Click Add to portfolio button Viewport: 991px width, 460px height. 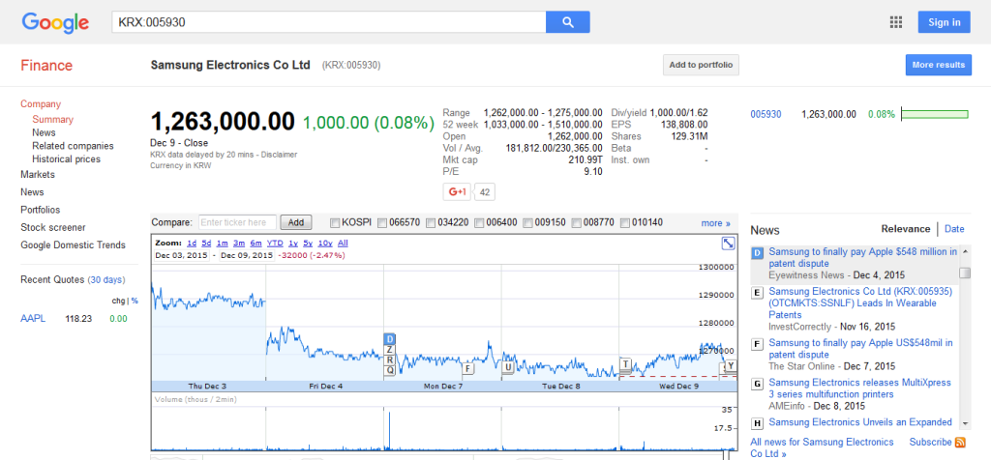[701, 65]
